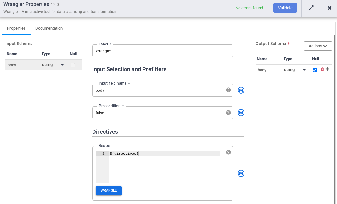Select the Properties tab
Image resolution: width=337 pixels, height=204 pixels.
(16, 28)
